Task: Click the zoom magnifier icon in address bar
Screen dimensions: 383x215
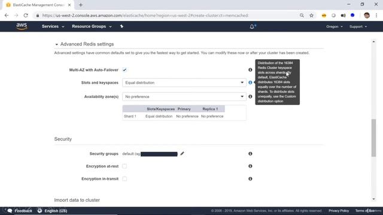Action: (x=302, y=16)
